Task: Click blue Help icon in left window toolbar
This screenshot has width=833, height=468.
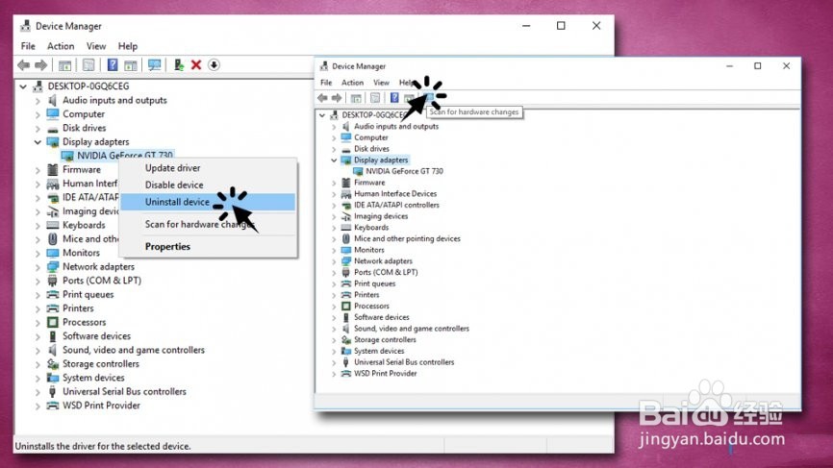Action: [113, 64]
